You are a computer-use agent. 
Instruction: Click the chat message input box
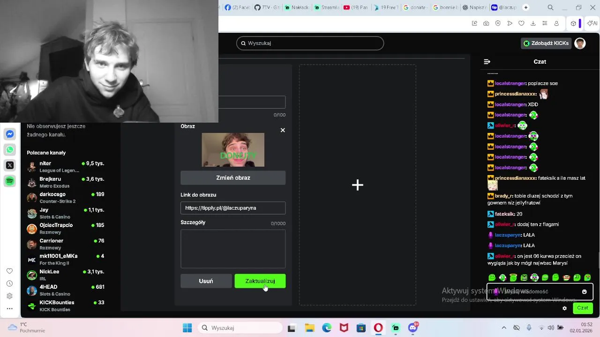point(540,292)
